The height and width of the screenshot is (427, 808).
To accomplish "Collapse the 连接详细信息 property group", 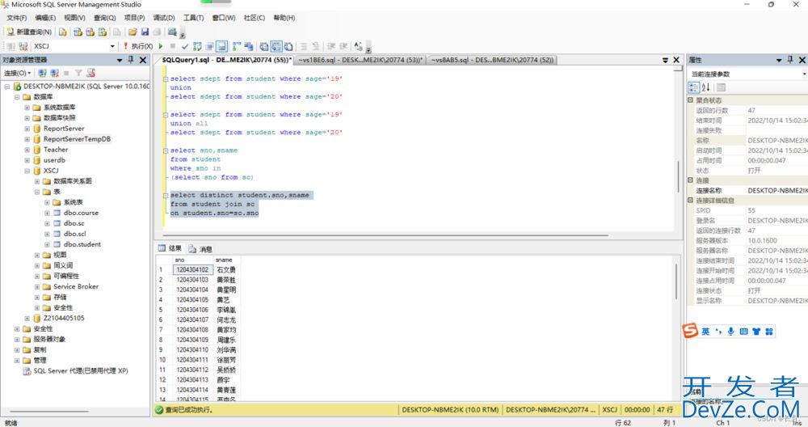I will [x=691, y=200].
